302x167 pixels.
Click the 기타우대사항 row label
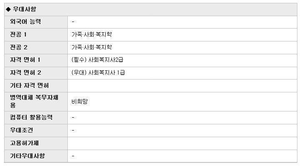pyautogui.click(x=27, y=156)
